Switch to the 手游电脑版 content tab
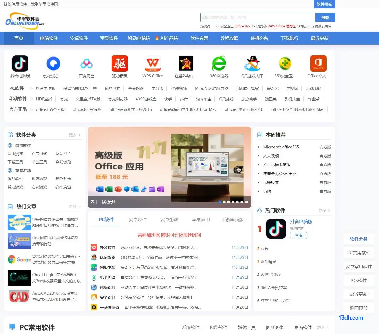 click(232, 220)
